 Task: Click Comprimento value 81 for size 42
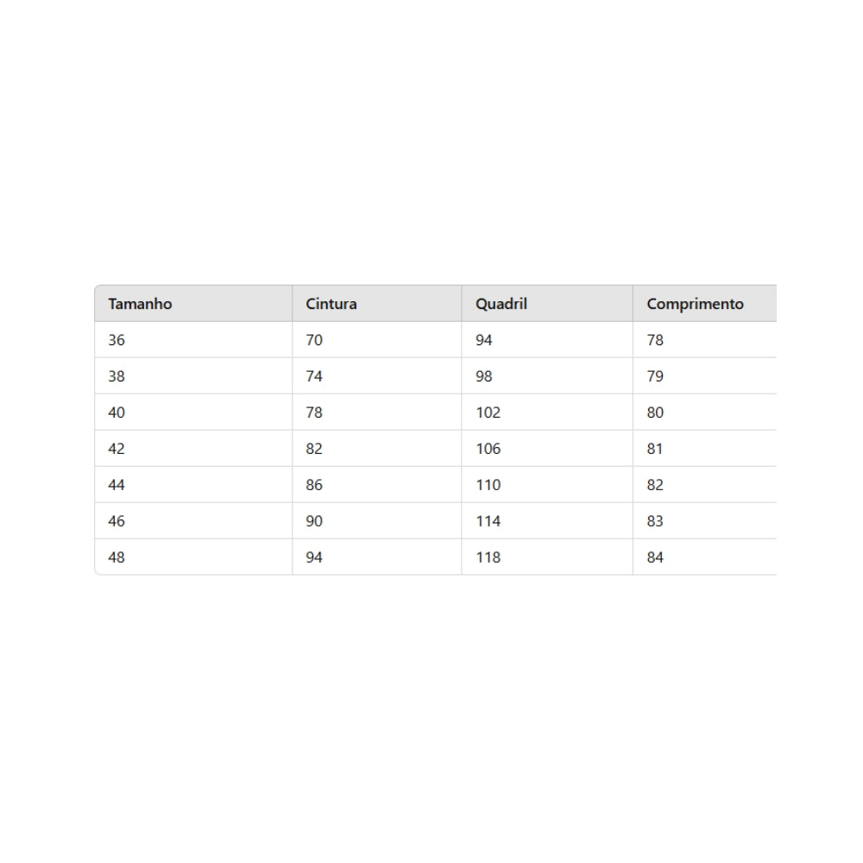pyautogui.click(x=655, y=449)
